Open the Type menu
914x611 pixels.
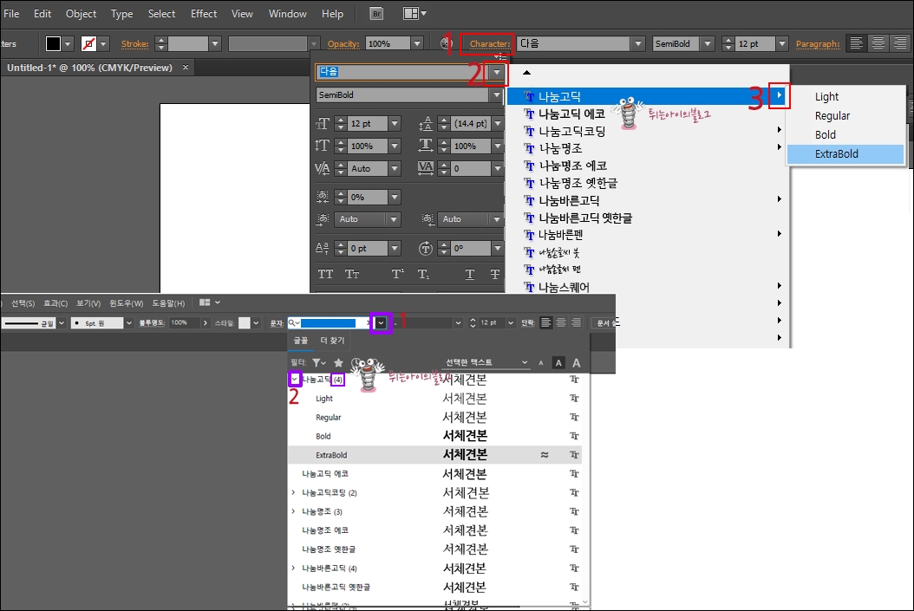click(x=121, y=13)
